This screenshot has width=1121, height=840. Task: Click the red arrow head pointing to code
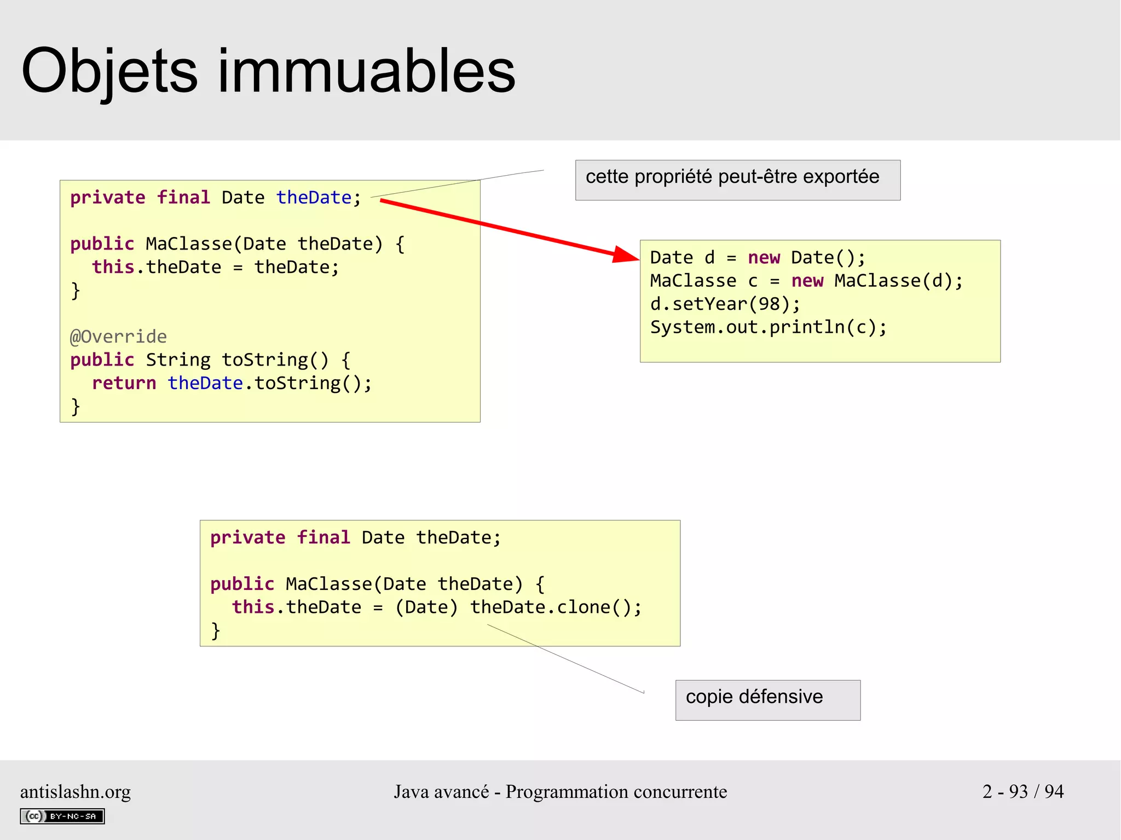pos(626,255)
